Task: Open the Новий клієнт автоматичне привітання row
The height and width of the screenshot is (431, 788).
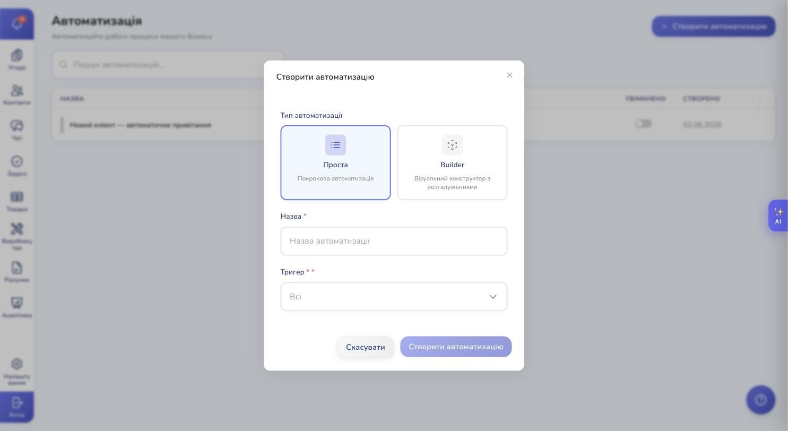Action: coord(413,125)
